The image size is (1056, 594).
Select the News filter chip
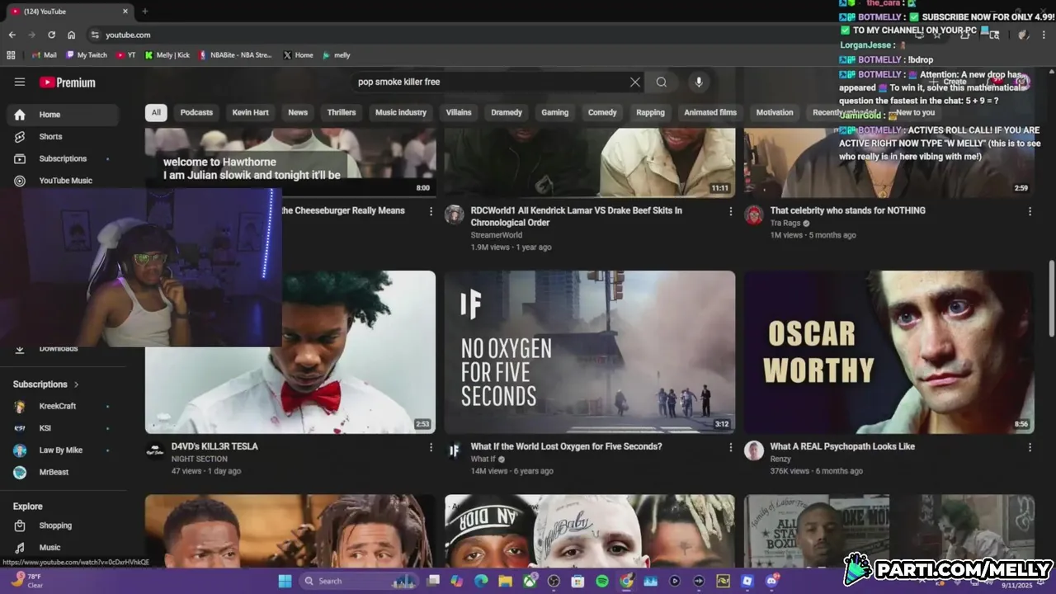pyautogui.click(x=298, y=112)
